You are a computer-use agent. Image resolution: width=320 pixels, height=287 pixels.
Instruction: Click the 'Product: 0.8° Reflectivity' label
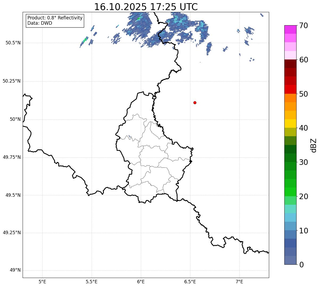(55, 18)
